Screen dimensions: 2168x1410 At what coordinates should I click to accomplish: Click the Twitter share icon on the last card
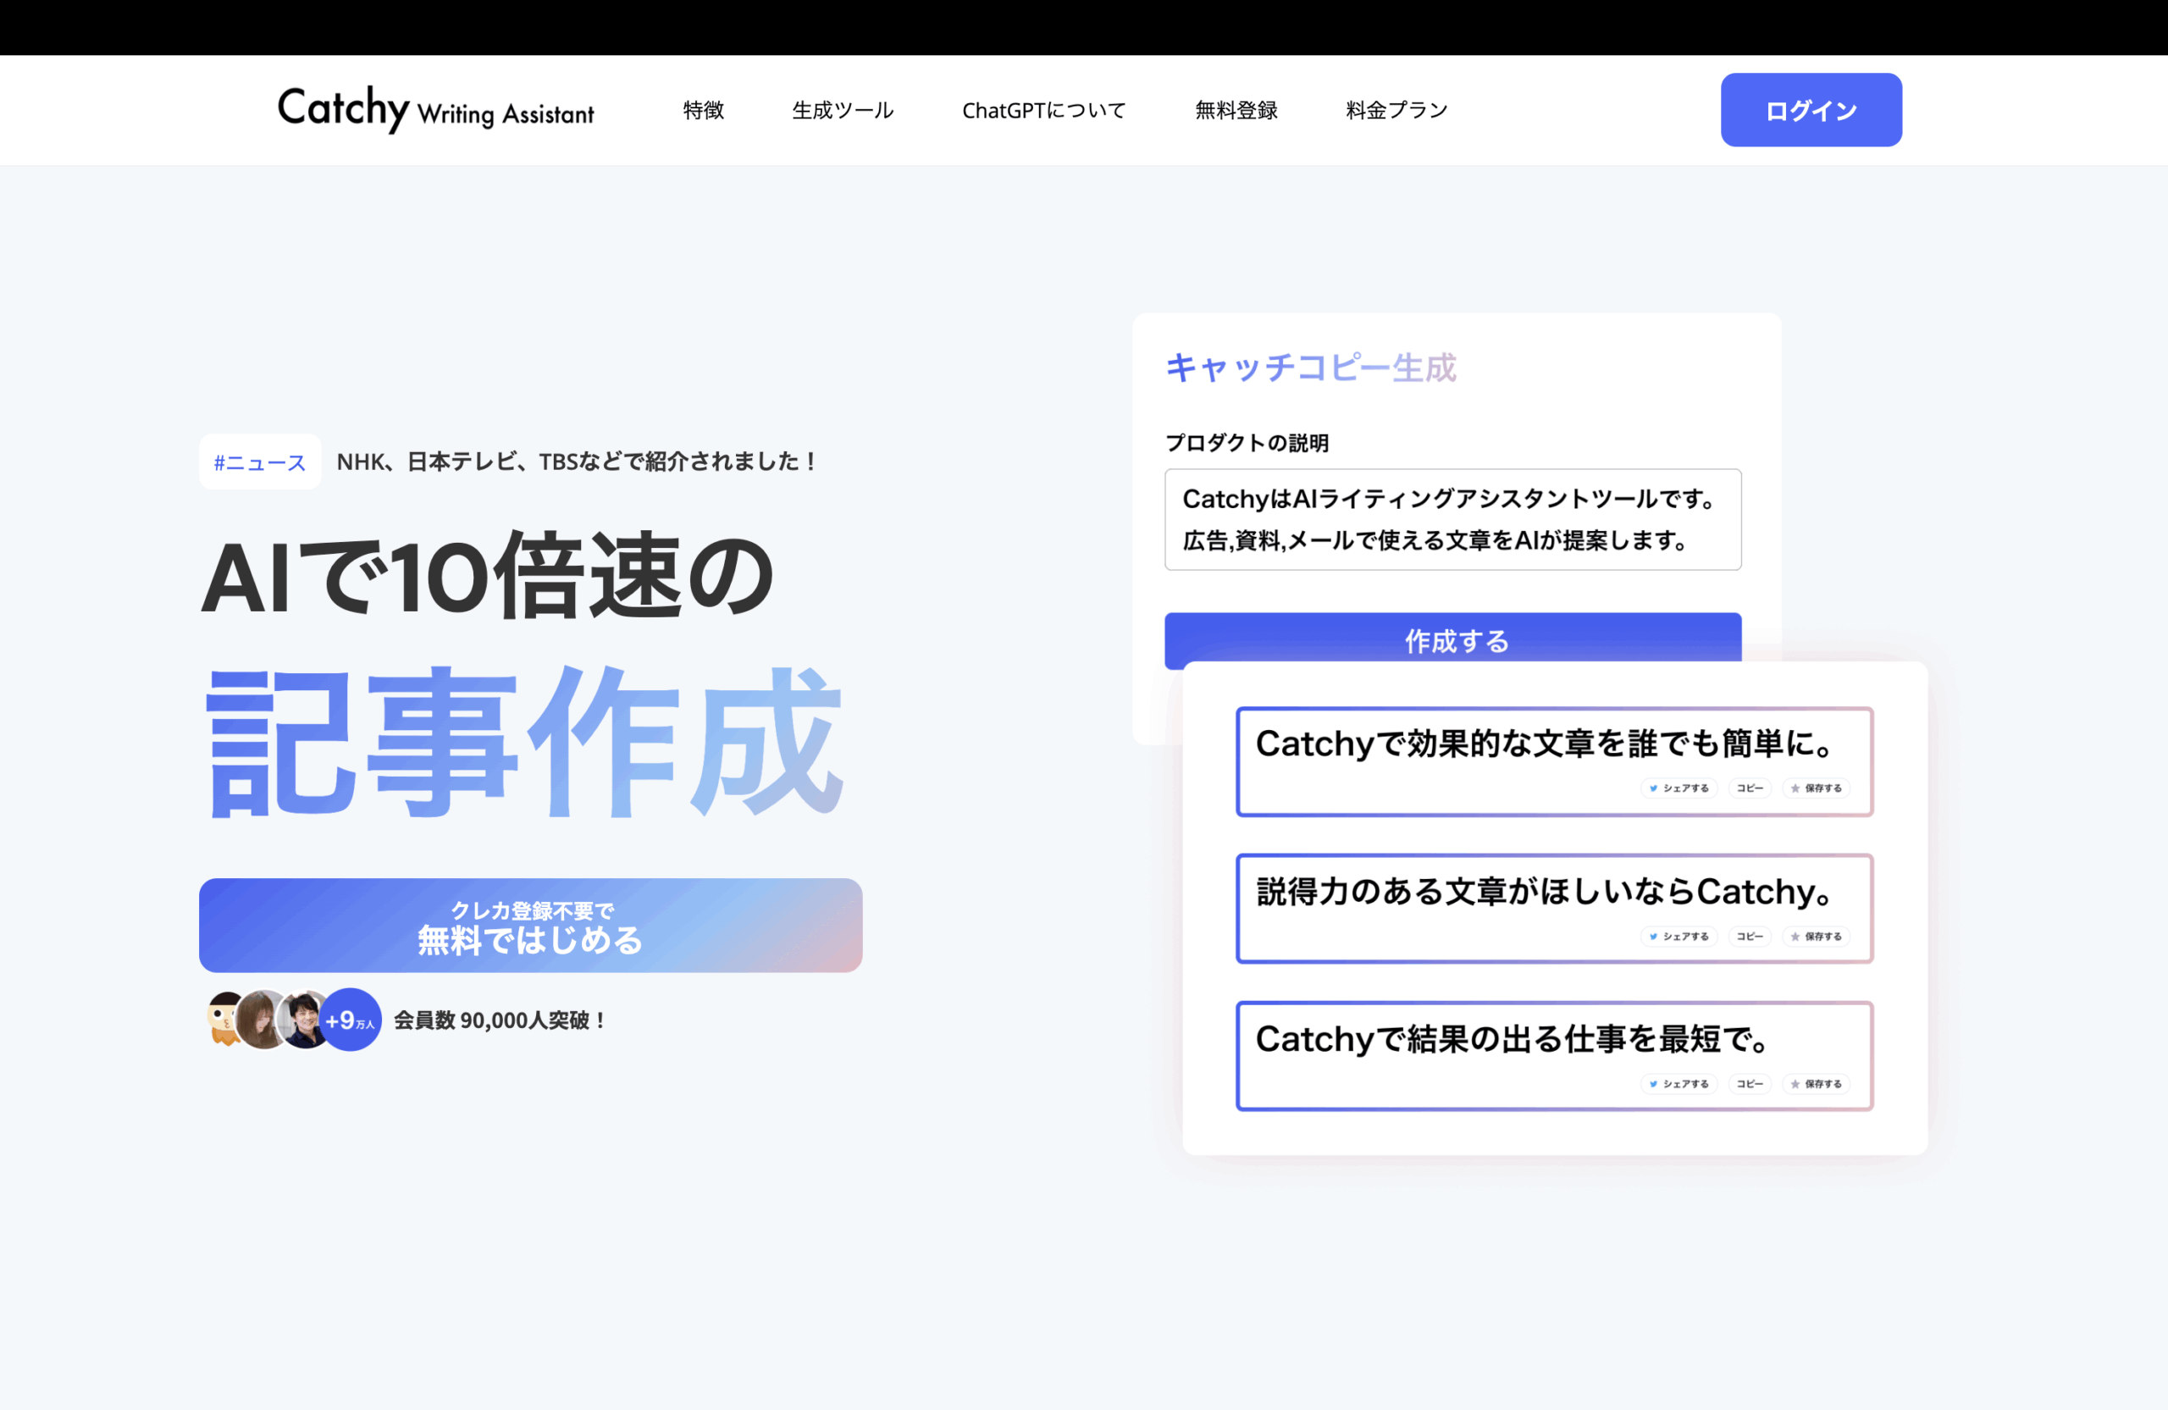pyautogui.click(x=1653, y=1084)
